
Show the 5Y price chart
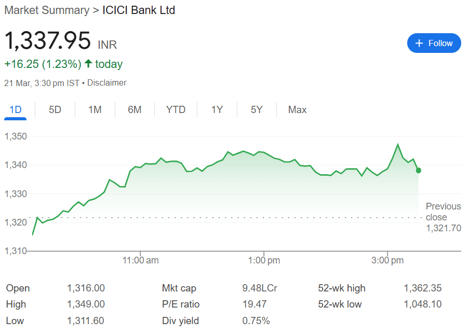tap(257, 109)
